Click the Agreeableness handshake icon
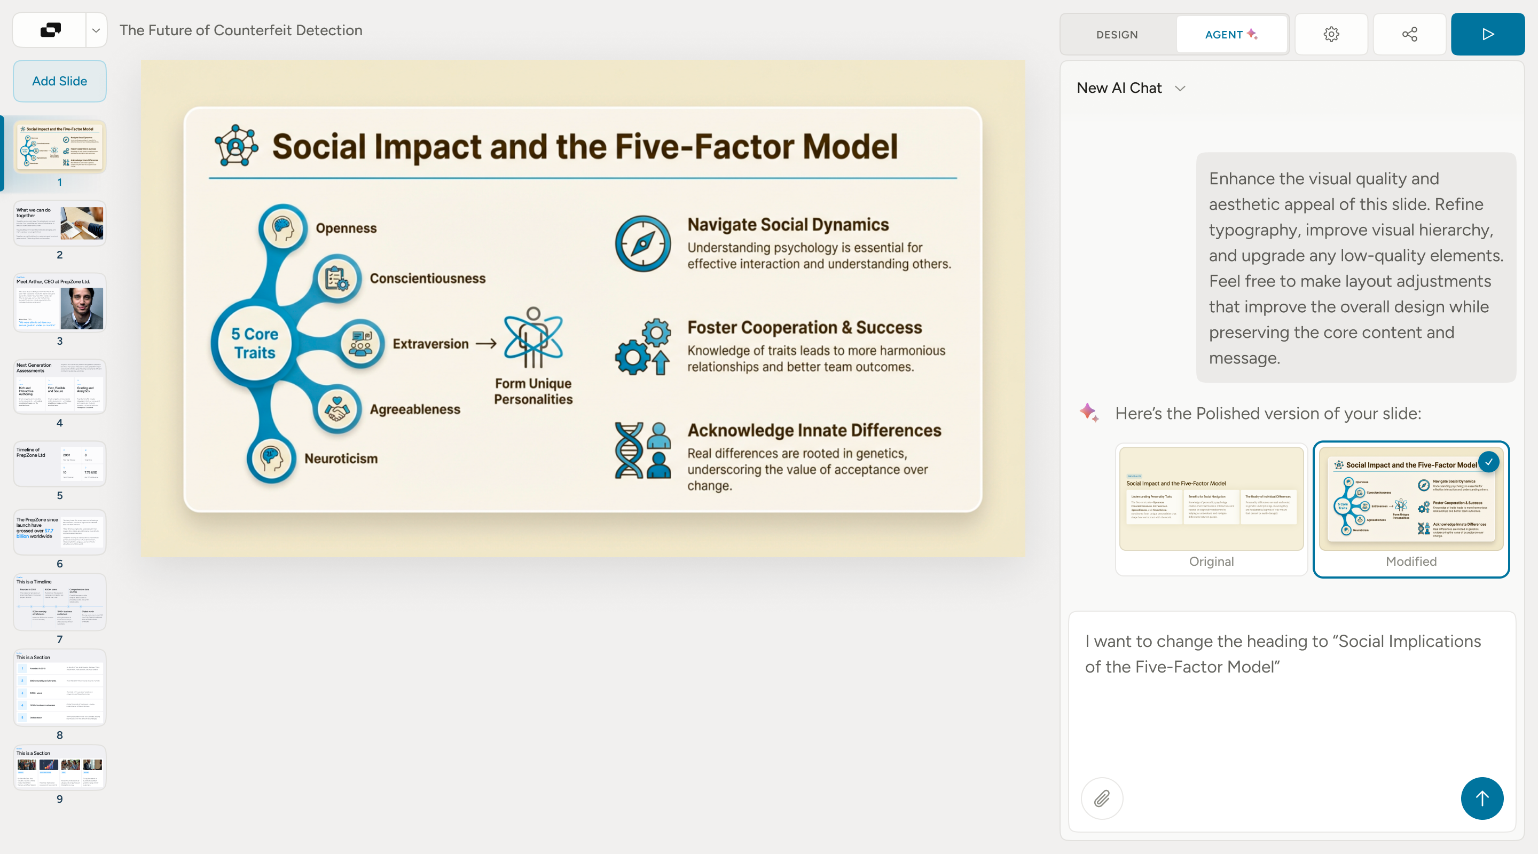Image resolution: width=1538 pixels, height=854 pixels. [x=337, y=409]
